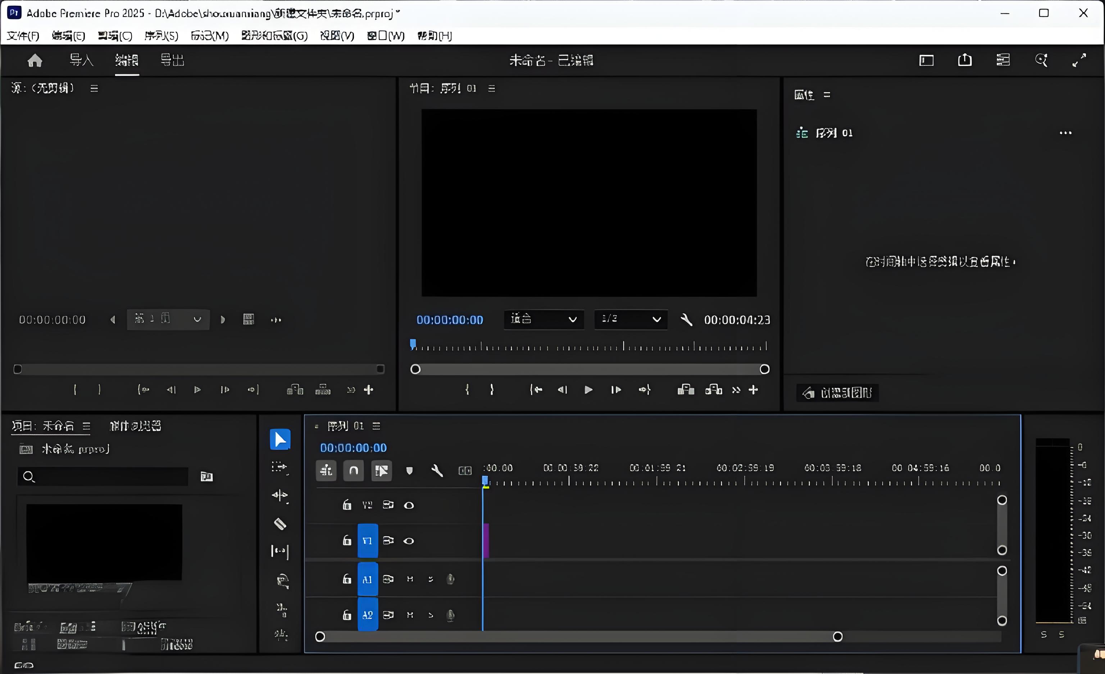Mark Out point in Program monitor
The height and width of the screenshot is (674, 1105).
[x=492, y=389]
